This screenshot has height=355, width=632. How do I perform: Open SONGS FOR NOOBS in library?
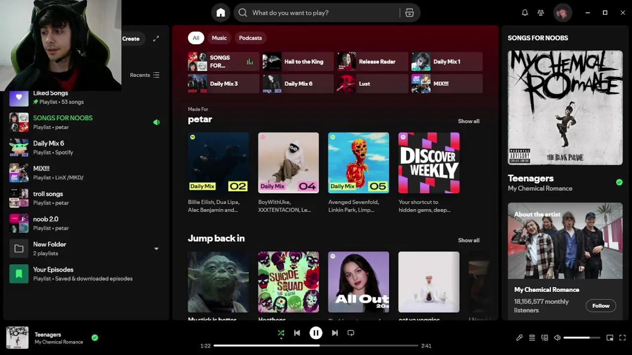coord(86,122)
